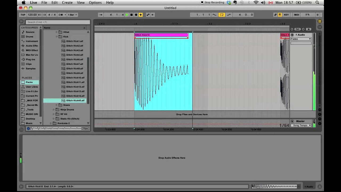The width and height of the screenshot is (341, 192).
Task: Click the Raw preview button
Action: coord(85,129)
